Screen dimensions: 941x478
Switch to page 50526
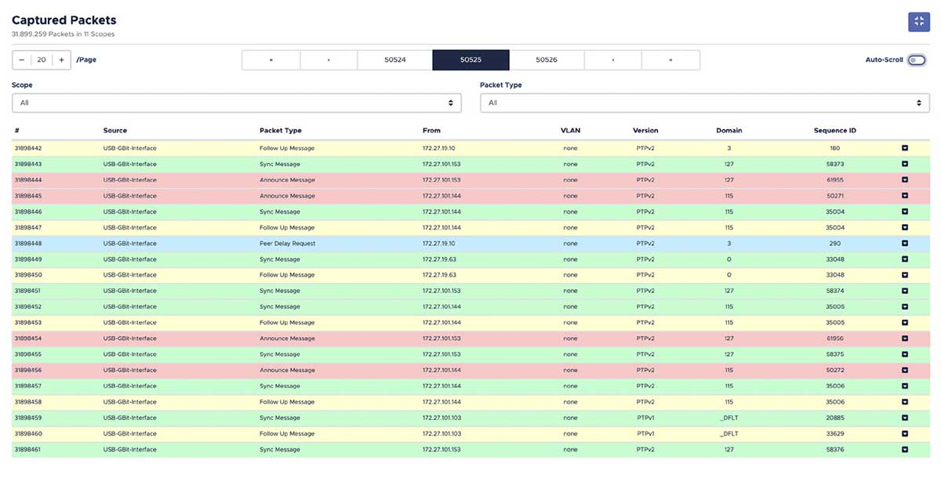coord(547,60)
